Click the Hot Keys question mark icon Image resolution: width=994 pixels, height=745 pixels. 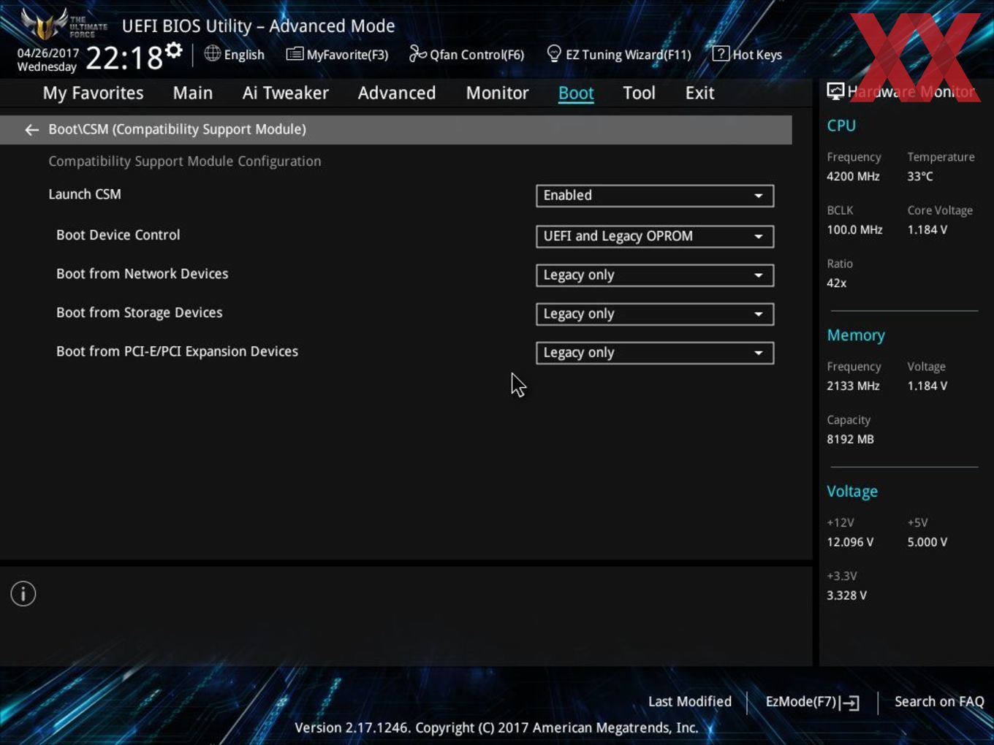721,53
